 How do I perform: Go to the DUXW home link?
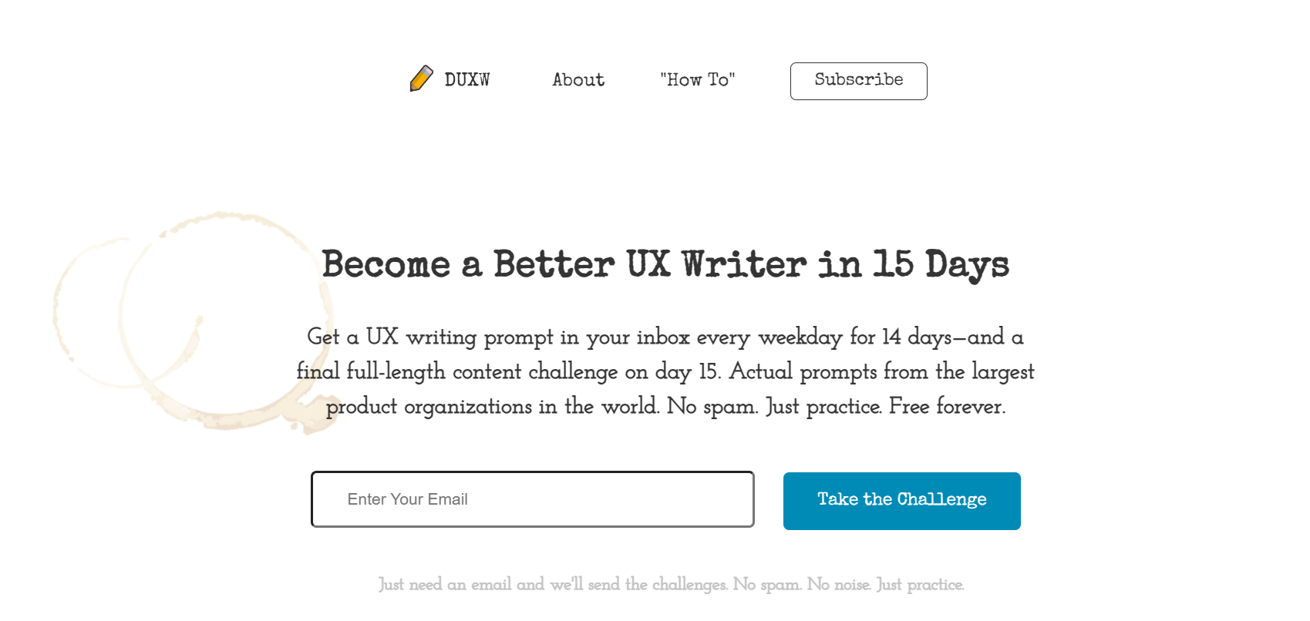[x=466, y=80]
